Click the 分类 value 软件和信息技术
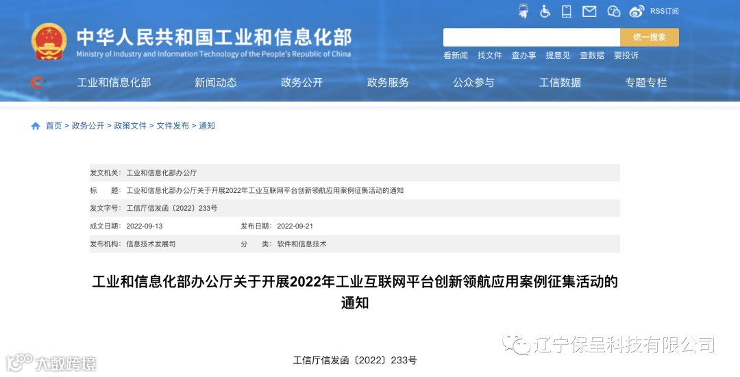Image resolution: width=740 pixels, height=377 pixels. tap(301, 244)
